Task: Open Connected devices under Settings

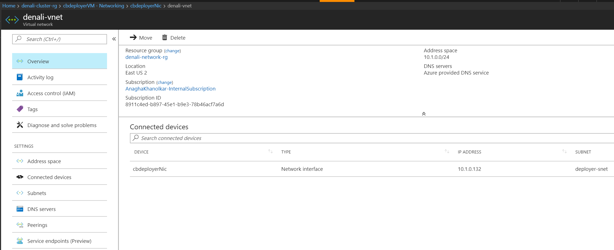Action: (60, 177)
